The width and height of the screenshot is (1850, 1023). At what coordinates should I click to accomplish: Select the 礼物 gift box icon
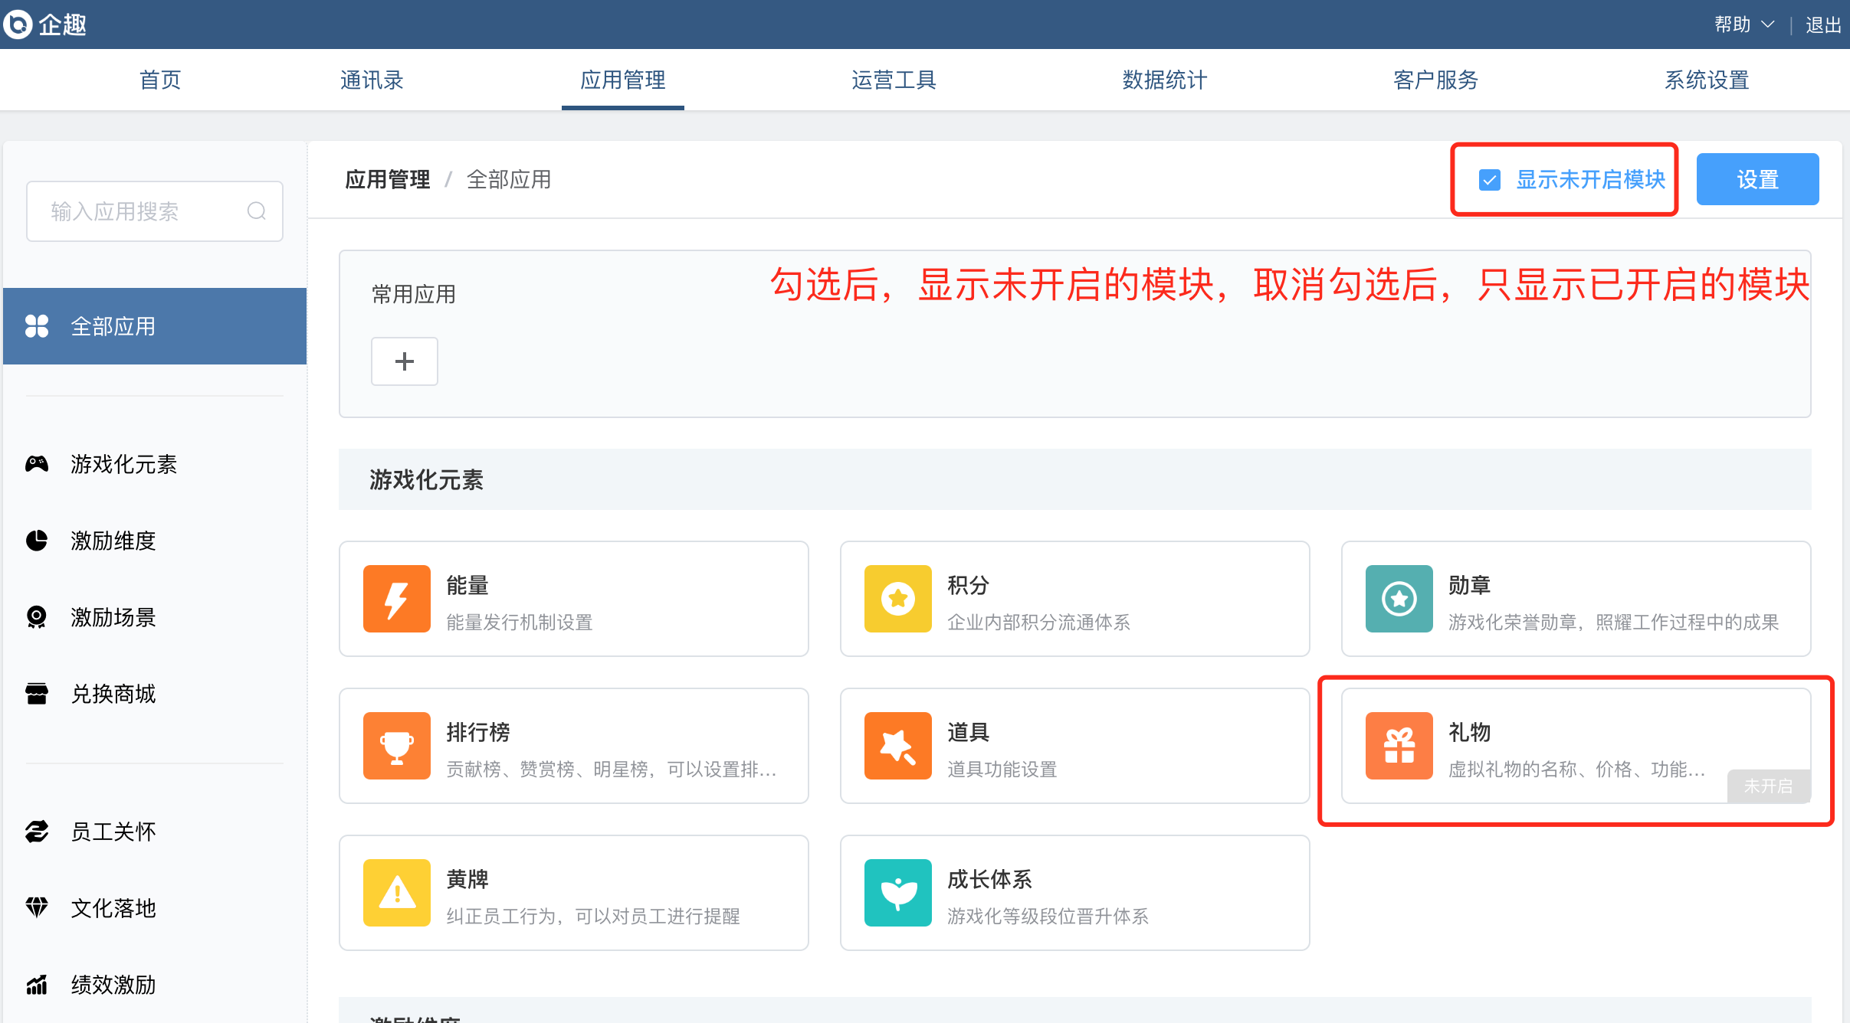coord(1399,746)
